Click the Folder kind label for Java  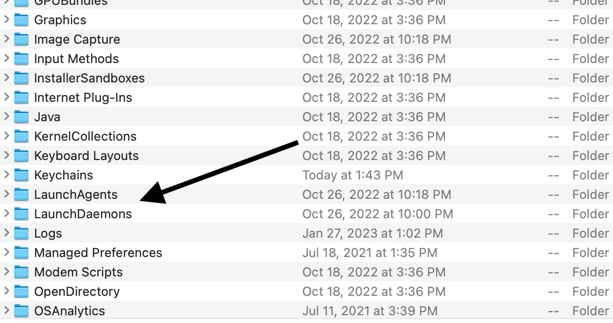coord(590,117)
